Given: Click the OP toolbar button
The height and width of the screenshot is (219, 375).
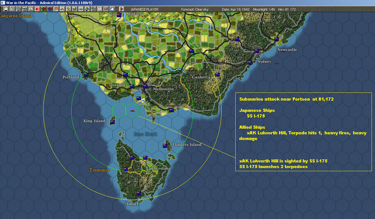Looking at the screenshot, I should 99,9.
